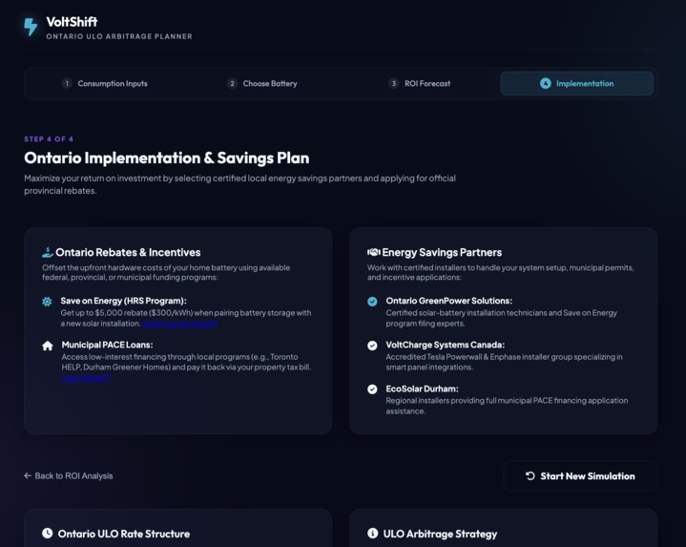The image size is (686, 547).
Task: Open the Save on Energy program link
Action: click(x=179, y=324)
